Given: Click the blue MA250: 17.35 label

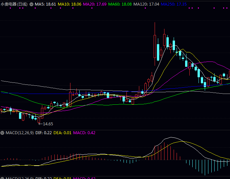Looking at the screenshot, I should (x=174, y=4).
